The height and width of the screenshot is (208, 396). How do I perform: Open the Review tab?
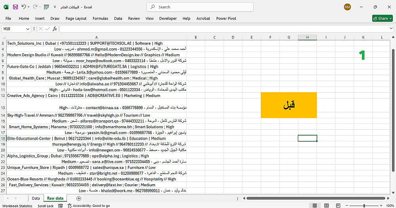coord(134,19)
